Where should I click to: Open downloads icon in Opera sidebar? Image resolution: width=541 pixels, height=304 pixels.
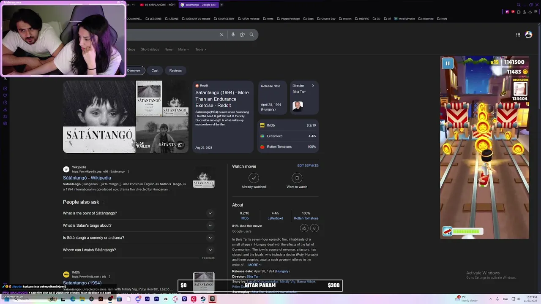pos(5,109)
